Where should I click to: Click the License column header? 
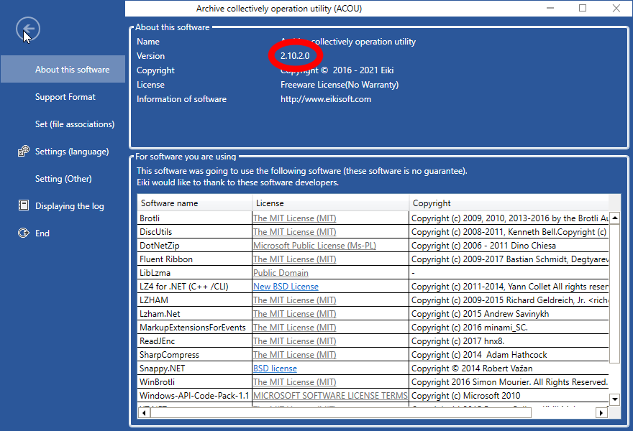[270, 203]
